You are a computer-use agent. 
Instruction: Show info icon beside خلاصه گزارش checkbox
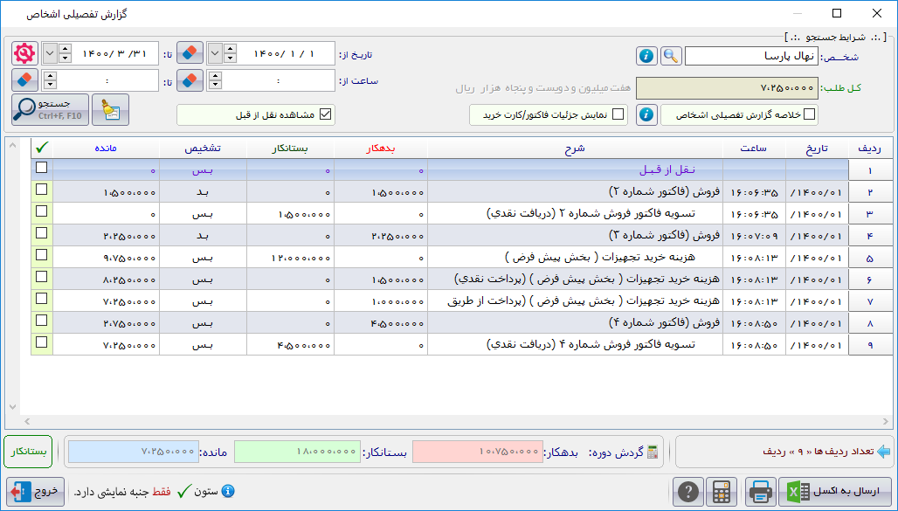(646, 114)
